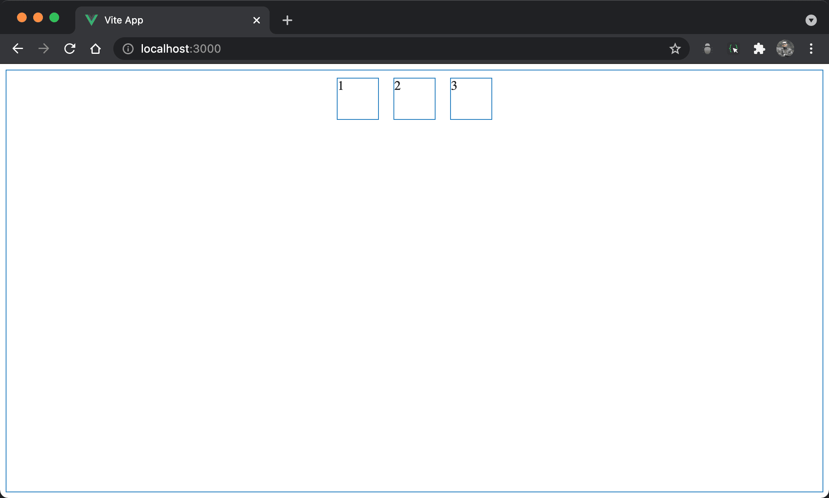Expand the tab search dropdown arrow
The width and height of the screenshot is (829, 498).
coord(811,20)
